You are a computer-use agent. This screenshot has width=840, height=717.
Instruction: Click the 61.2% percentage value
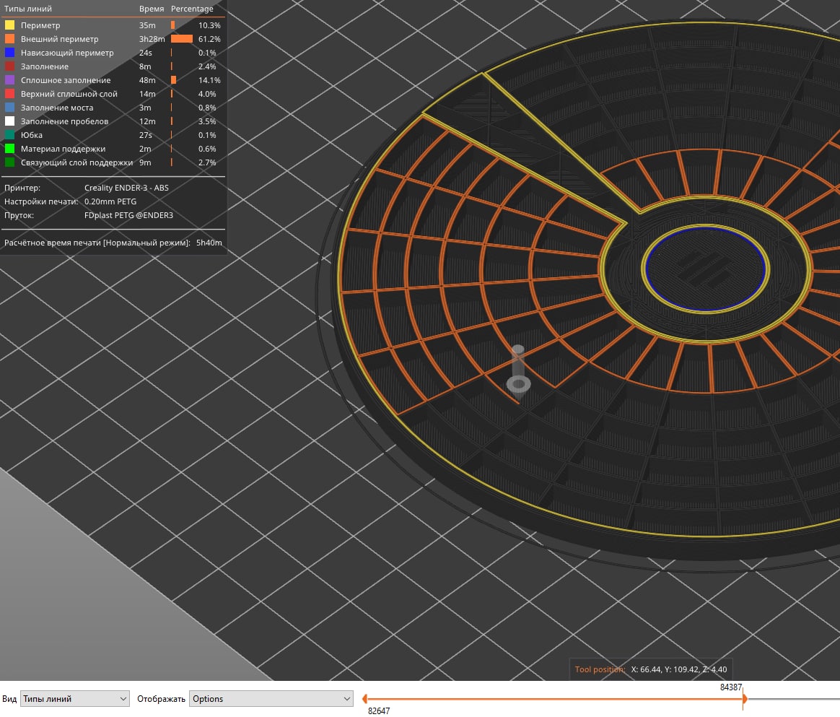[x=209, y=39]
